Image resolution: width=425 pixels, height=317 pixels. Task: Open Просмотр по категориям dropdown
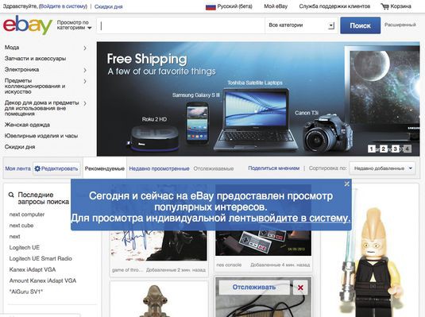tap(74, 25)
